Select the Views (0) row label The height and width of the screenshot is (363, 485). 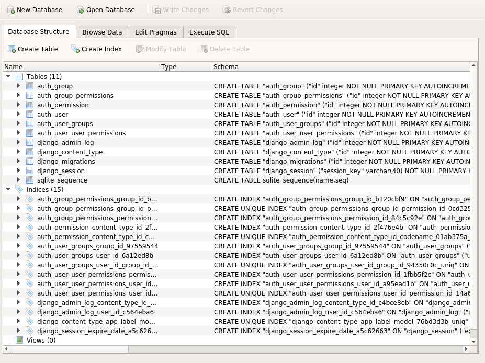[41, 340]
